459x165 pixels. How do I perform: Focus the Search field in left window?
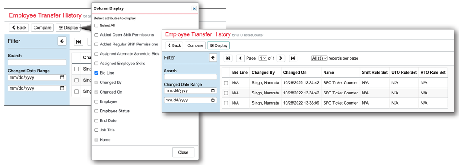pos(37,62)
